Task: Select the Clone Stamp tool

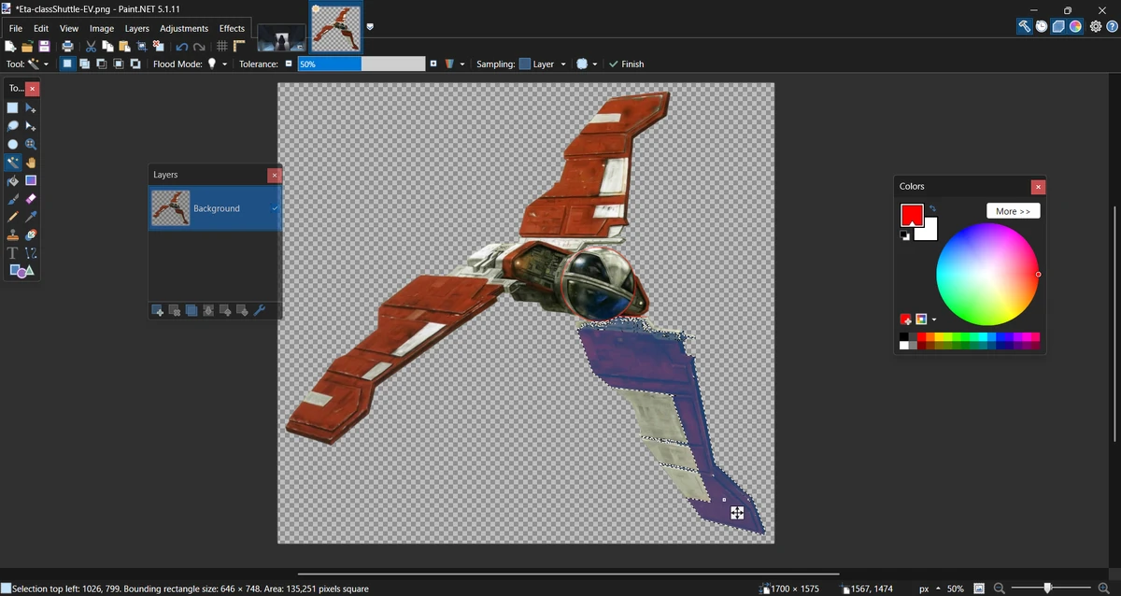Action: coord(13,235)
